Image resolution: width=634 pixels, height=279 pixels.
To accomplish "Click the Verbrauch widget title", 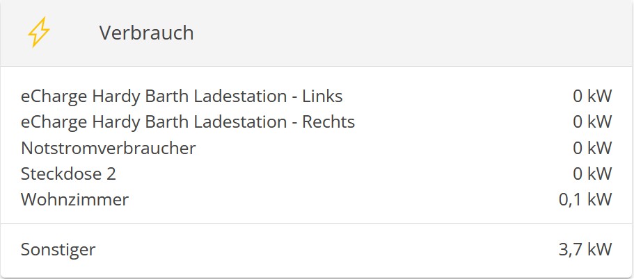I will [146, 33].
